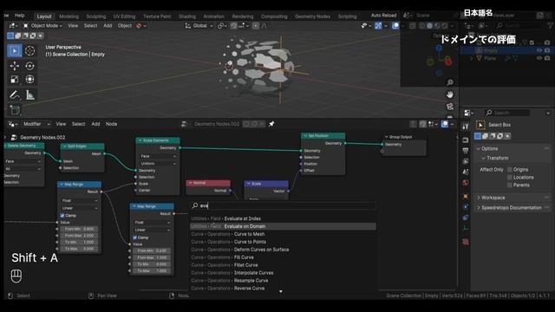This screenshot has width=555, height=312.
Task: Switch to the Shading workspace tab
Action: click(x=187, y=16)
